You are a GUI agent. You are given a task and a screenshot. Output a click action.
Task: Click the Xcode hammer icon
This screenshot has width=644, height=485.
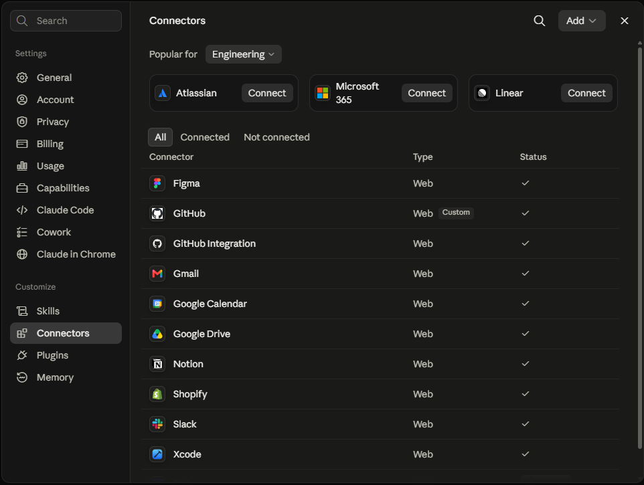[157, 454]
